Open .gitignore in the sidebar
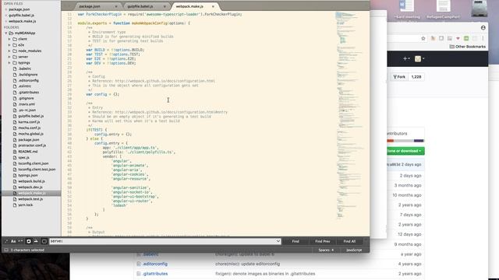Image resolution: width=499 pixels, height=280 pixels. tap(26, 99)
